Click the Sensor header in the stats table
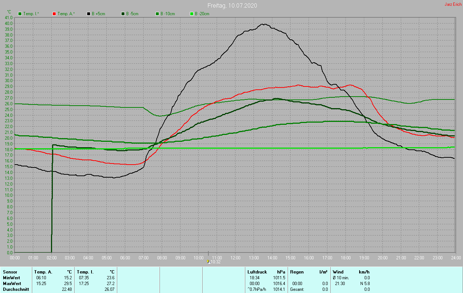This screenshot has height=293, width=463. (10, 272)
